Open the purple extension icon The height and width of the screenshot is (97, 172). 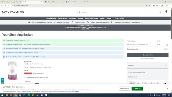click(x=154, y=6)
